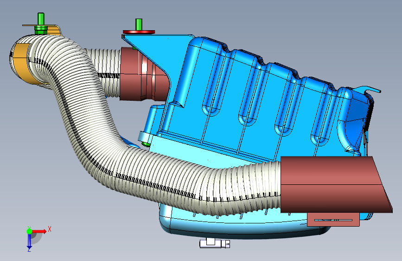Click the small white fitting below the pan
This screenshot has width=402, height=261.
click(215, 243)
